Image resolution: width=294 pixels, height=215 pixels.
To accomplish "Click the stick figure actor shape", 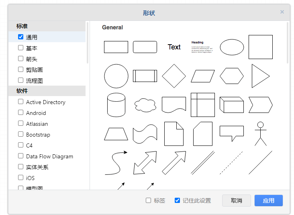I will pos(261,133).
